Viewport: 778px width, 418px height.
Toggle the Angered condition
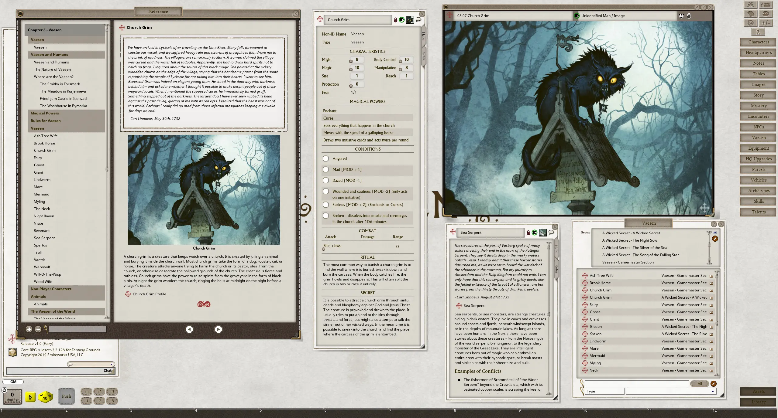(326, 158)
